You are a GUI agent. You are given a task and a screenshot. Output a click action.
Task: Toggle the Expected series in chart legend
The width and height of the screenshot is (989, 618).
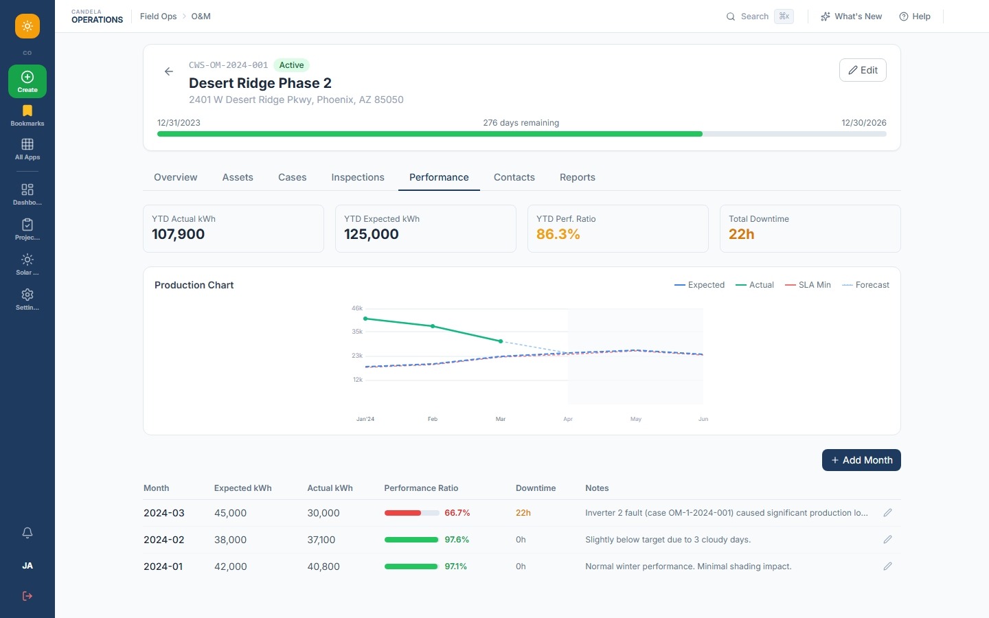tap(699, 285)
